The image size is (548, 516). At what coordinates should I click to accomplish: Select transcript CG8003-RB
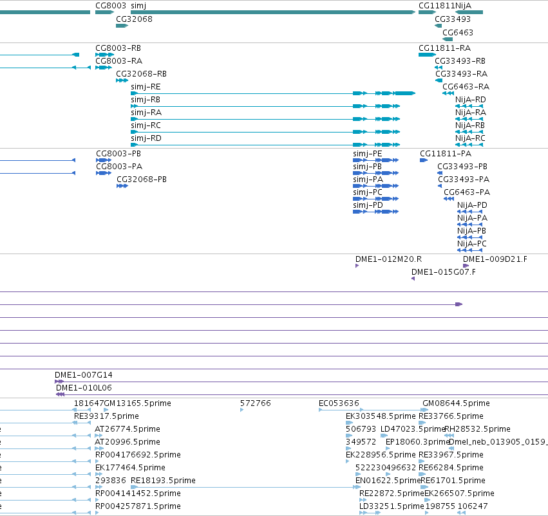(118, 48)
